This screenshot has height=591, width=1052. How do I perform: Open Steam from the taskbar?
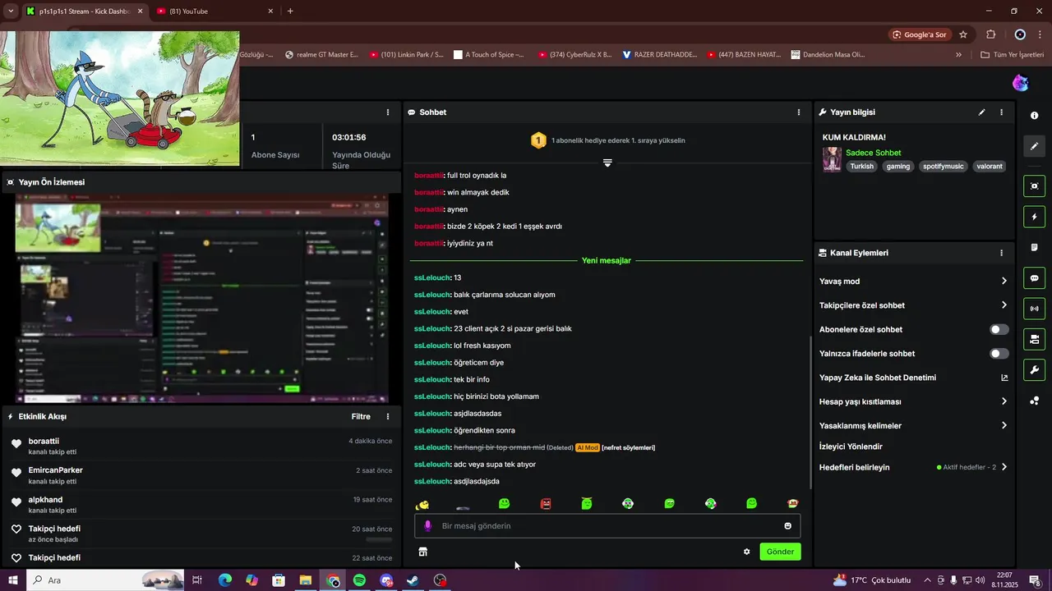coord(413,580)
